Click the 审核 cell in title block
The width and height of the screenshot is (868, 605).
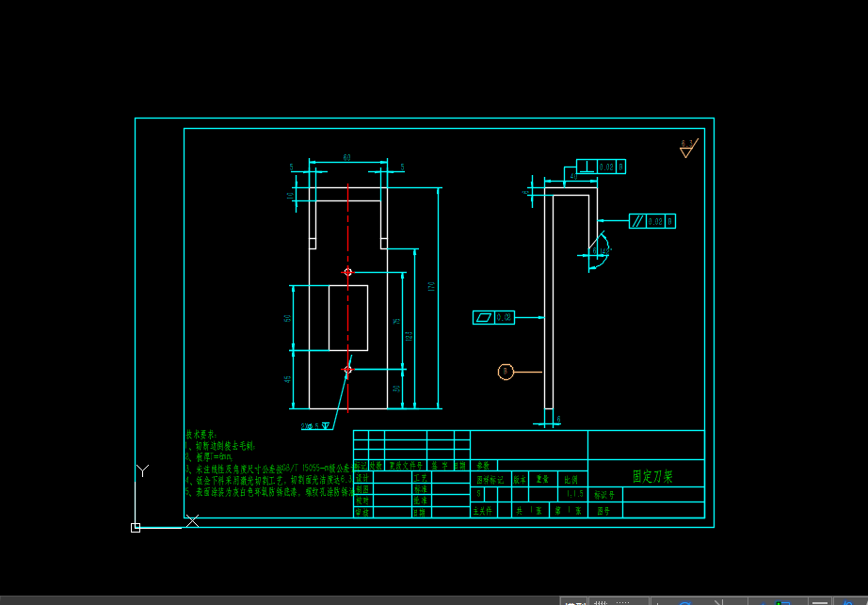(x=362, y=513)
